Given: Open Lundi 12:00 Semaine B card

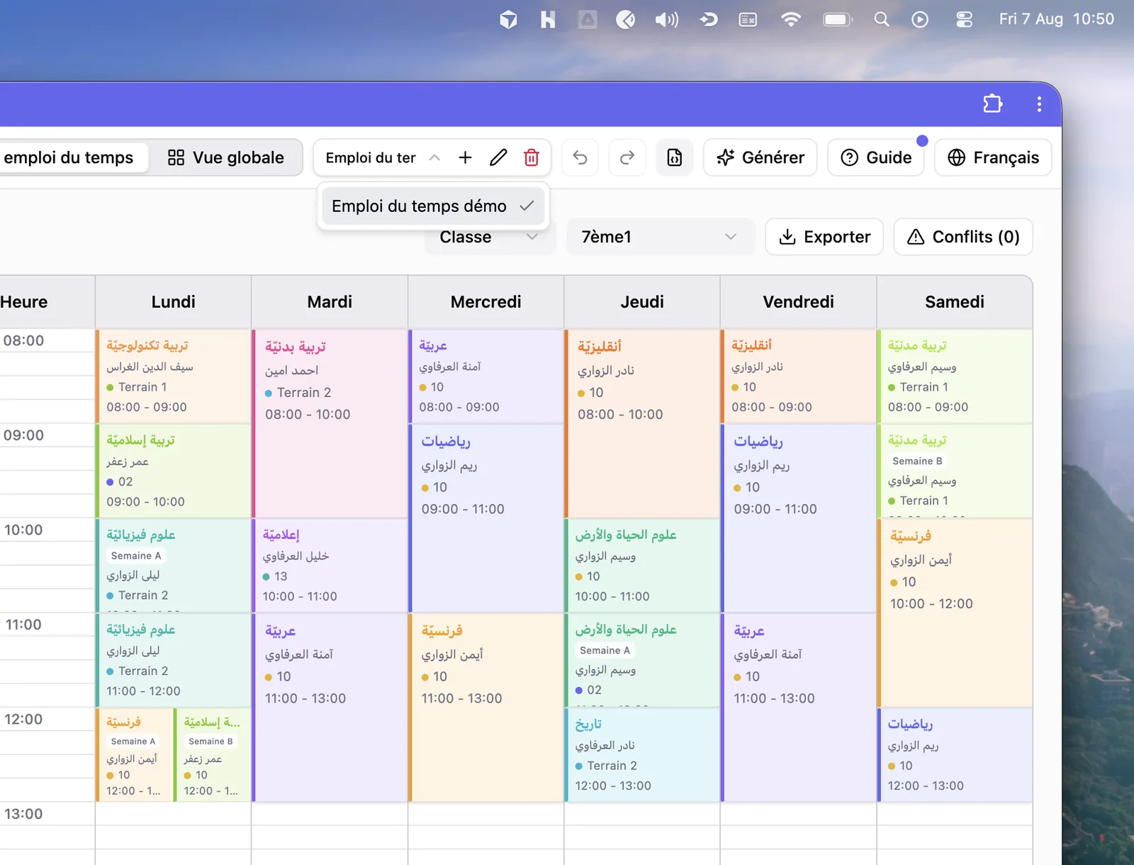Looking at the screenshot, I should pyautogui.click(x=213, y=755).
